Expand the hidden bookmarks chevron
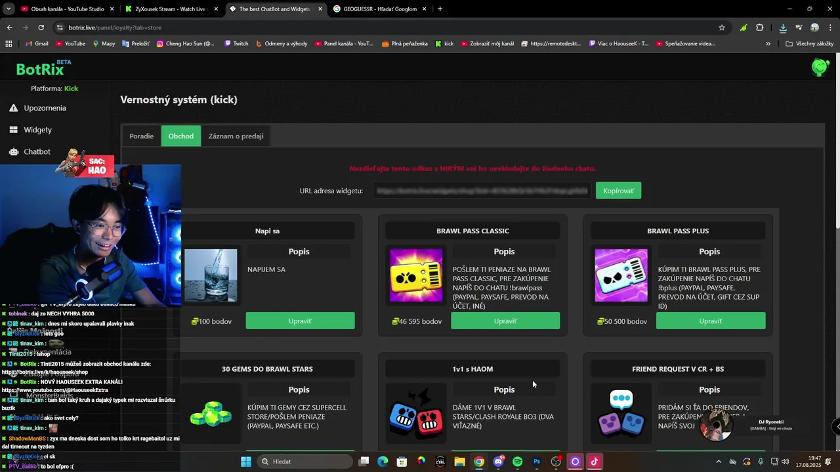 (768, 44)
